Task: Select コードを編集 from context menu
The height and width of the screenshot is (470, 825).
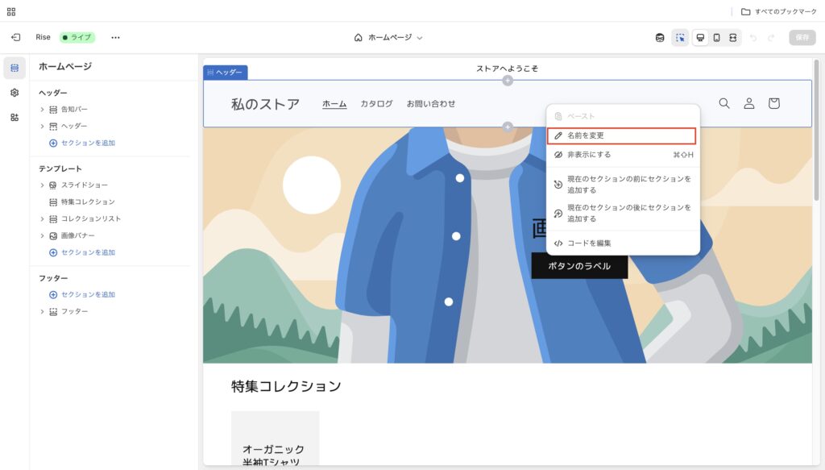Action: pyautogui.click(x=589, y=243)
